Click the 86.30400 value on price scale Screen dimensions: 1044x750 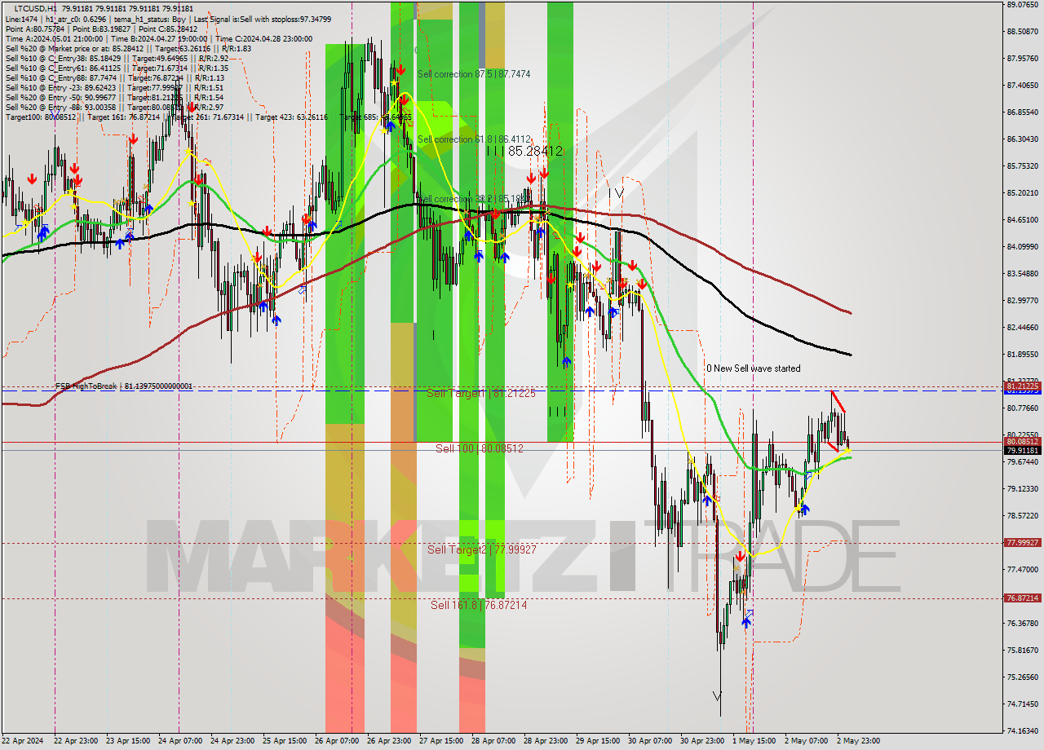point(1023,139)
